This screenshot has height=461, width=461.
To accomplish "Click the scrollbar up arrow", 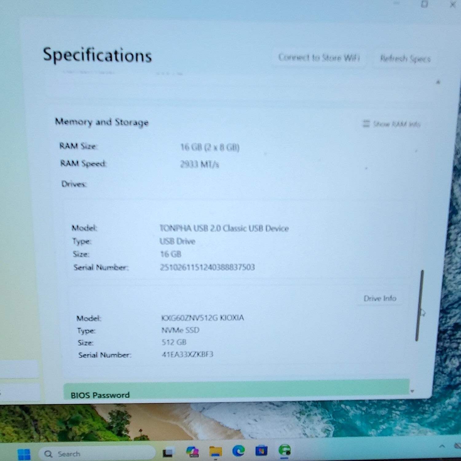I will click(x=438, y=82).
